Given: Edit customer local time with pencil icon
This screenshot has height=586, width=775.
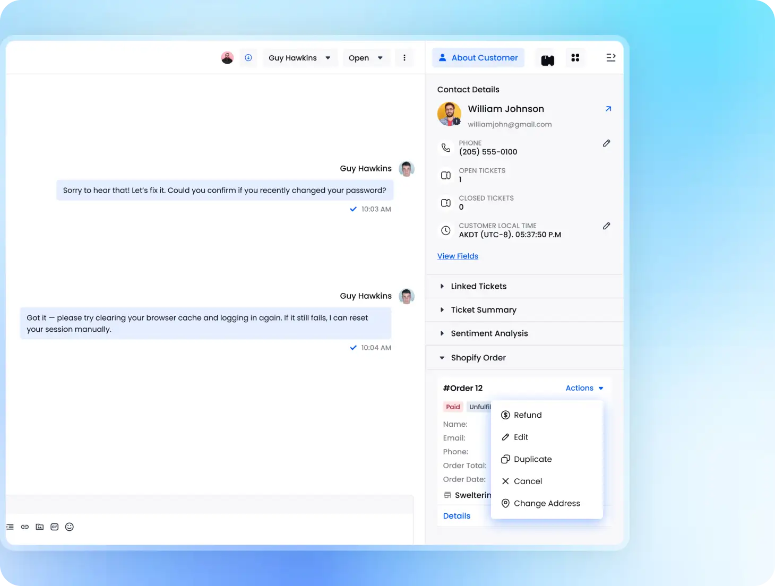Looking at the screenshot, I should coord(607,226).
